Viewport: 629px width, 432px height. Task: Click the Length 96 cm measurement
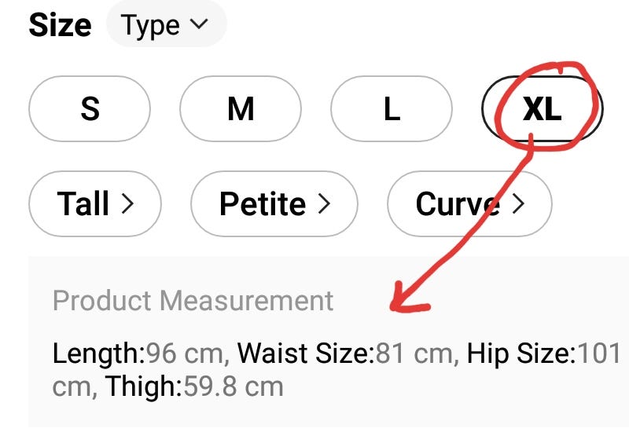[x=140, y=353]
